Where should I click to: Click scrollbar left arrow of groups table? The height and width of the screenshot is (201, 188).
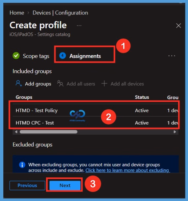(x=16, y=132)
